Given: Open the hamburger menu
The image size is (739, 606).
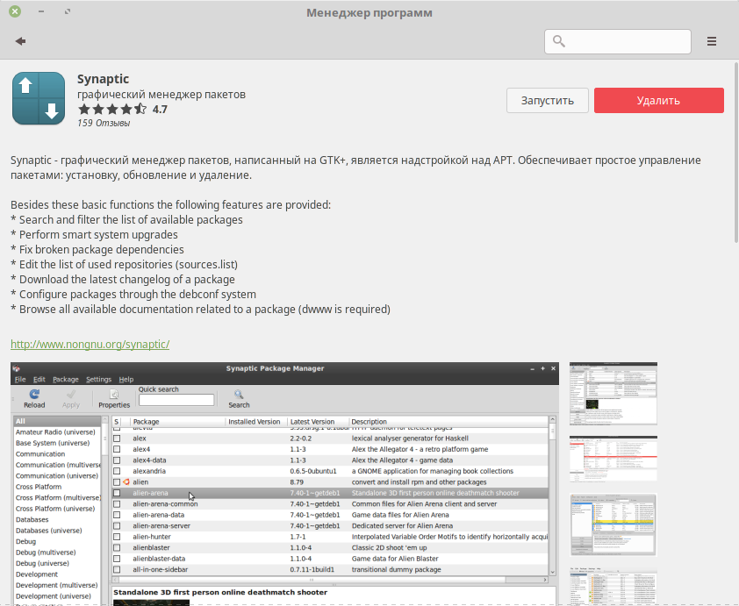Looking at the screenshot, I should 712,41.
